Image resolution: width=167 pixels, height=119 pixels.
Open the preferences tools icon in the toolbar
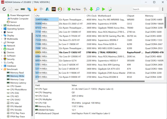(x=41, y=9)
